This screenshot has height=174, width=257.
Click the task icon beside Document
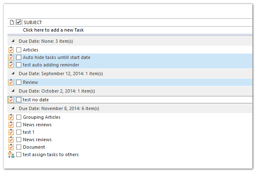pyautogui.click(x=11, y=147)
